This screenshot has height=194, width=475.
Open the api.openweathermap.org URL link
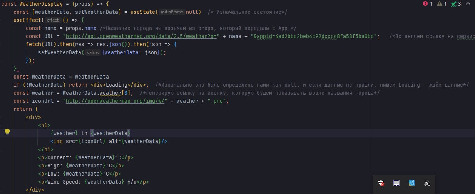[141, 36]
